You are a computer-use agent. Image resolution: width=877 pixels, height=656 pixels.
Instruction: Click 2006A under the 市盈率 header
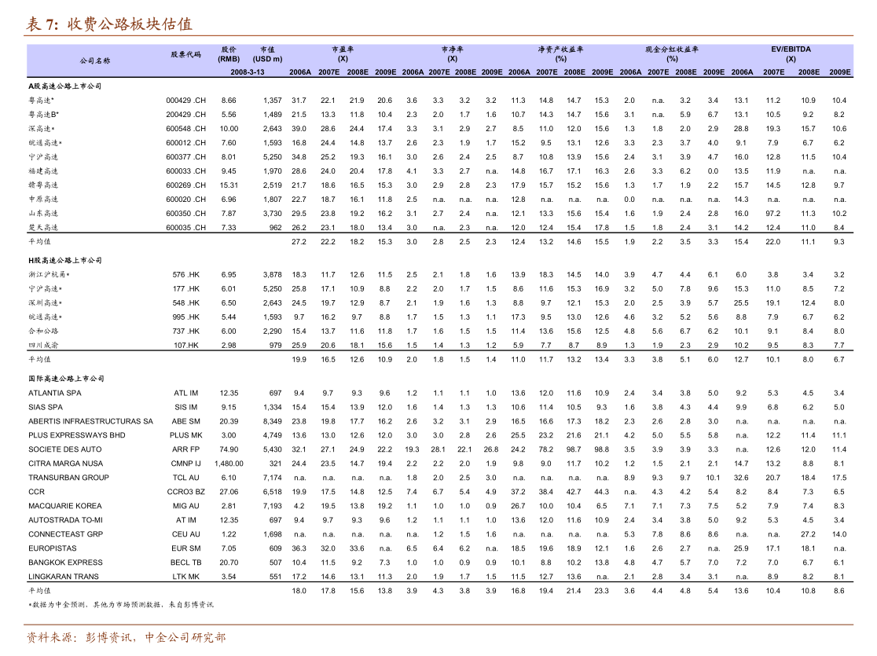[x=300, y=72]
